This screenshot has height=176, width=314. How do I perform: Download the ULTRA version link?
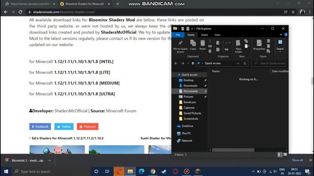pos(84,94)
